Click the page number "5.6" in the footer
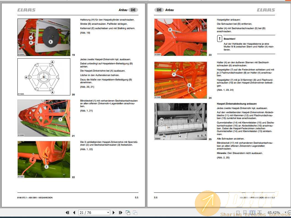Viewport: 291px width, 218px height. coord(156,197)
